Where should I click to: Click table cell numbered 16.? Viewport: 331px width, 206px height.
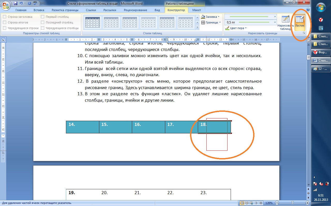[148, 127]
